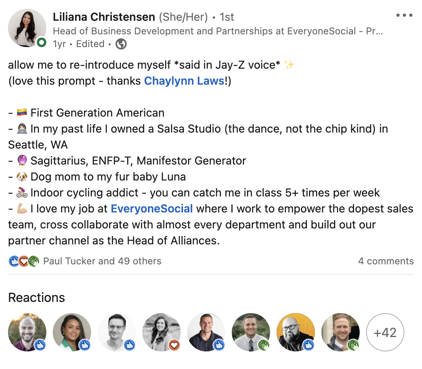Image resolution: width=422 pixels, height=369 pixels.
Task: Select the reactor avatar with orange background
Action: coord(296,332)
